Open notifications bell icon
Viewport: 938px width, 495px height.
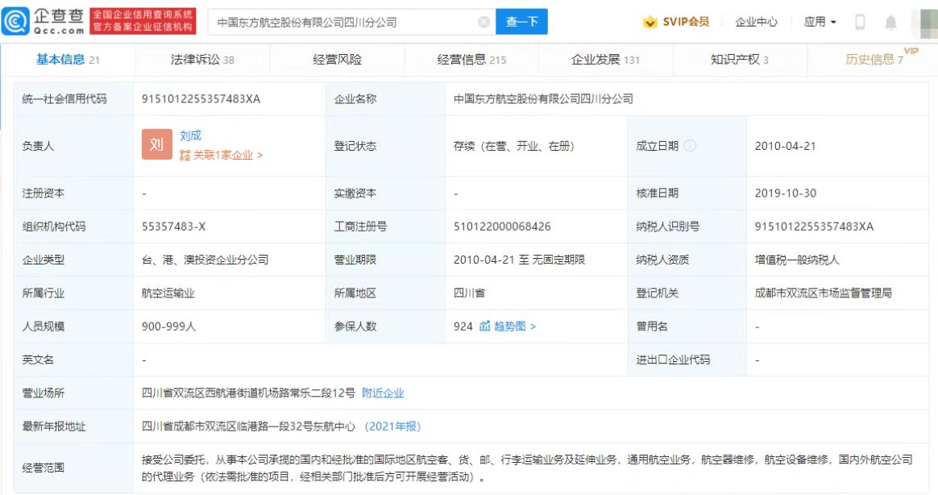click(890, 23)
